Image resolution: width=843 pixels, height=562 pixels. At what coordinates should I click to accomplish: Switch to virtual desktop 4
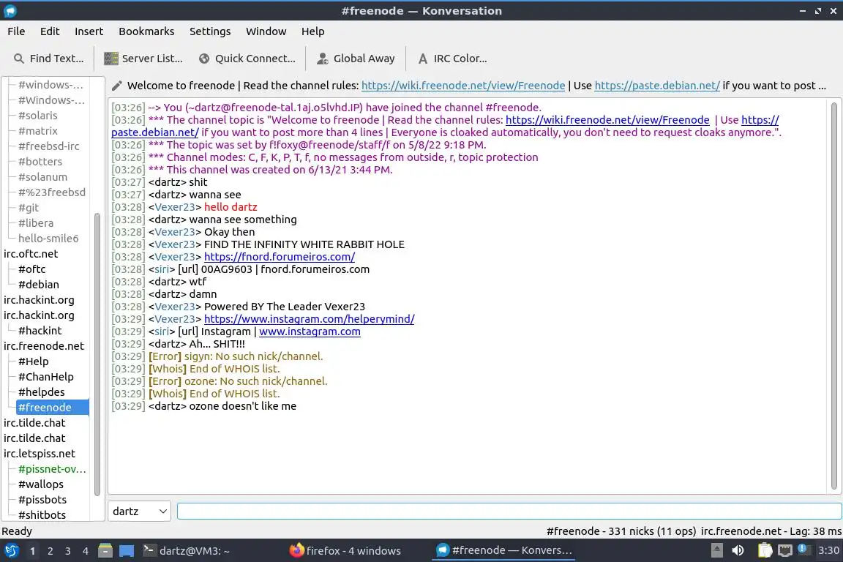point(86,551)
